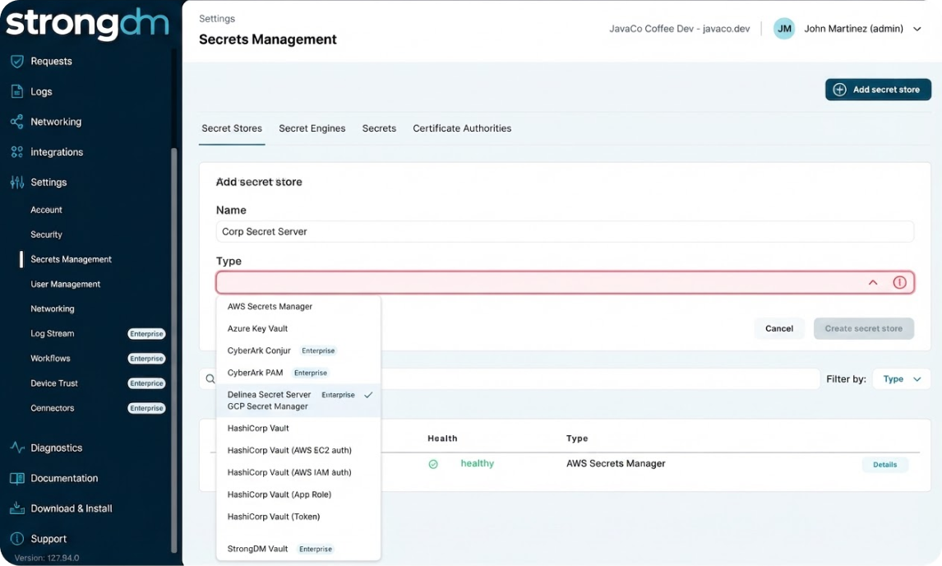The height and width of the screenshot is (566, 942).
Task: Click JavaCo Coffee Dev organization text
Action: coord(680,28)
